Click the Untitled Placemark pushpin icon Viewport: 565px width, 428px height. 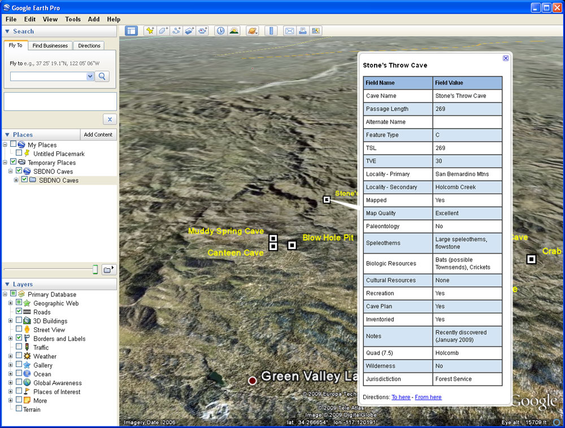[x=27, y=154]
